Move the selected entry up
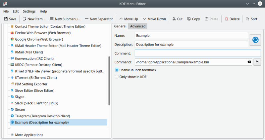The width and height of the screenshot is (265, 140). 128,19
